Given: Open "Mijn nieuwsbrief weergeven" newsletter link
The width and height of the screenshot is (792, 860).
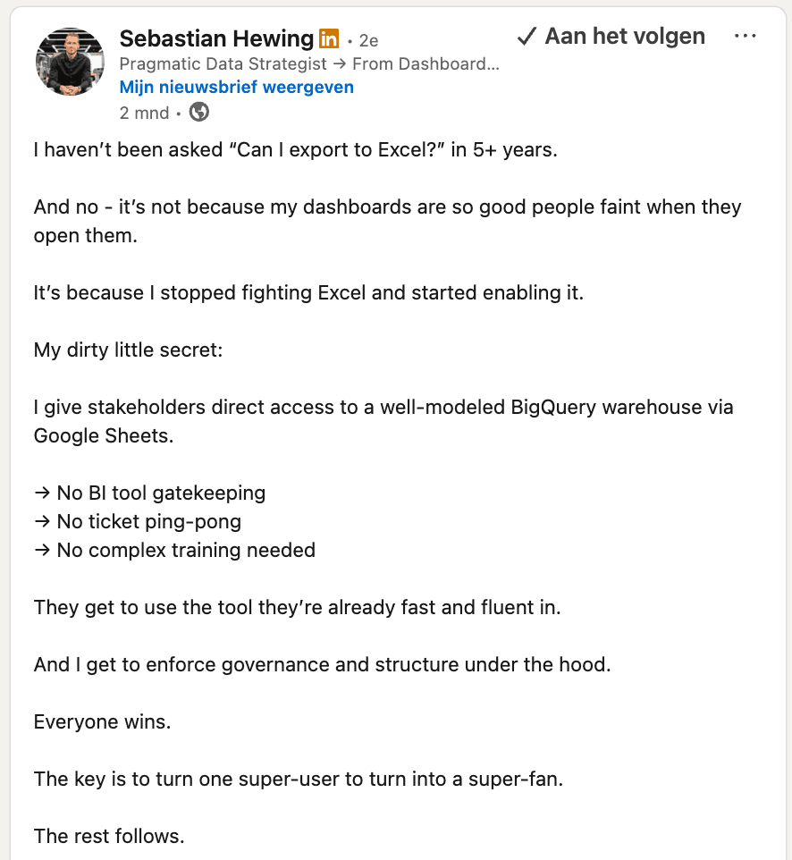Looking at the screenshot, I should [236, 88].
